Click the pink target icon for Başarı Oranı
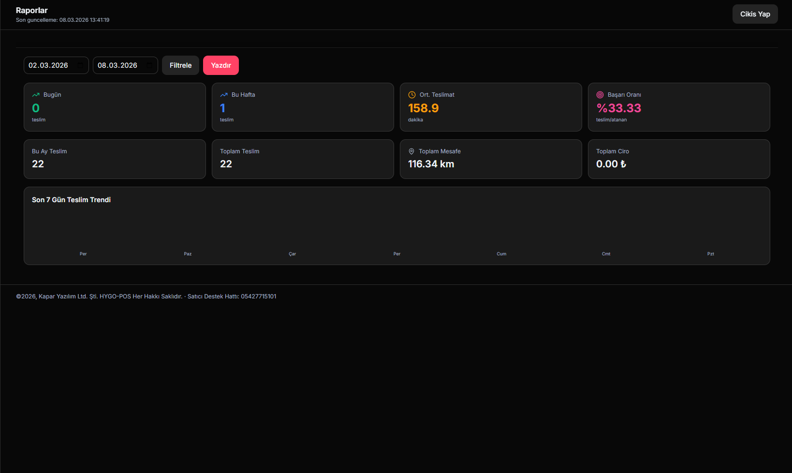This screenshot has width=792, height=473. (x=600, y=95)
